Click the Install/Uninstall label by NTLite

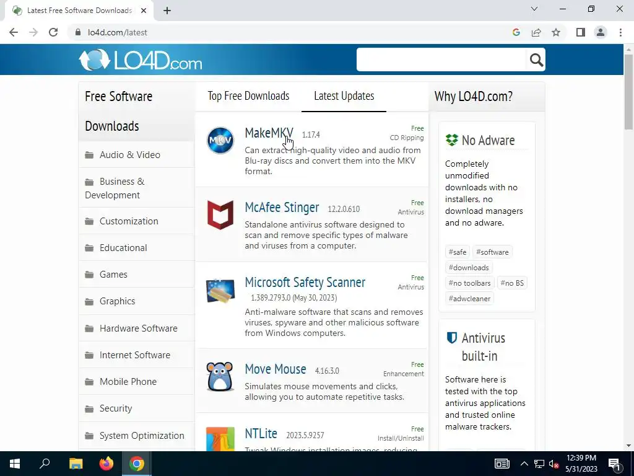(401, 438)
